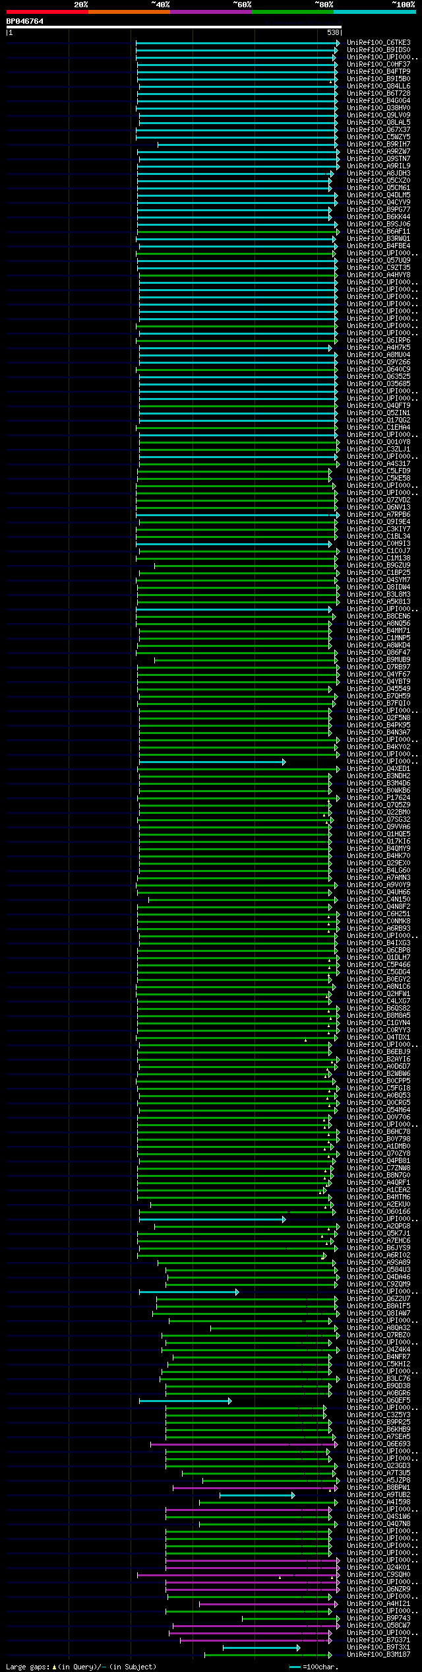This screenshot has height=1672, width=422.
Task: Click the purple ~60% identity legend segment
Action: coord(210,12)
